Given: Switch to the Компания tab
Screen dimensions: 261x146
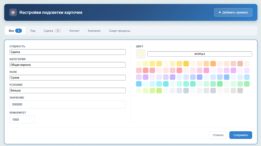Looking at the screenshot, I should point(94,31).
